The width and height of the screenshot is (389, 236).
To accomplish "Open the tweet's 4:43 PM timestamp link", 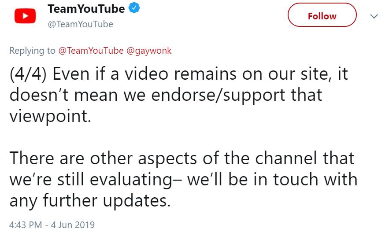I will 26,225.
